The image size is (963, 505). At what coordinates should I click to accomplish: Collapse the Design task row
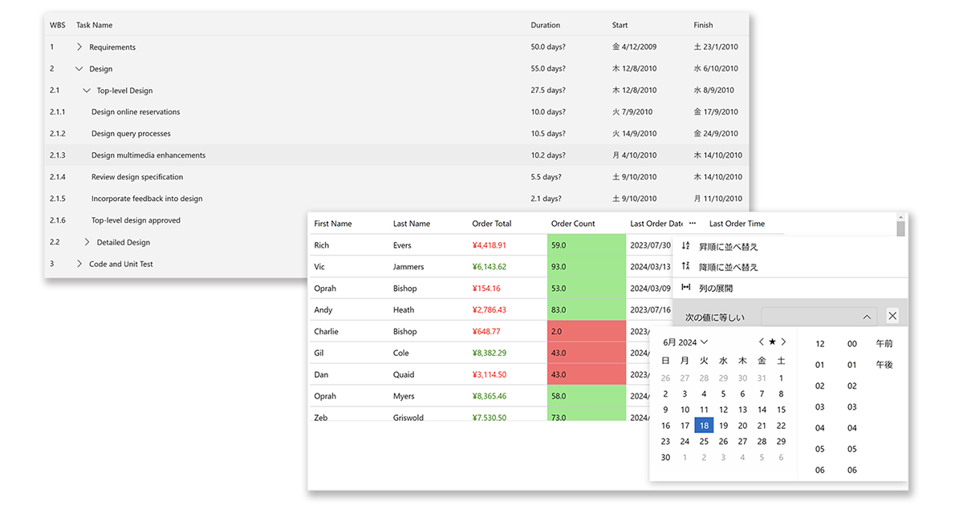(79, 69)
